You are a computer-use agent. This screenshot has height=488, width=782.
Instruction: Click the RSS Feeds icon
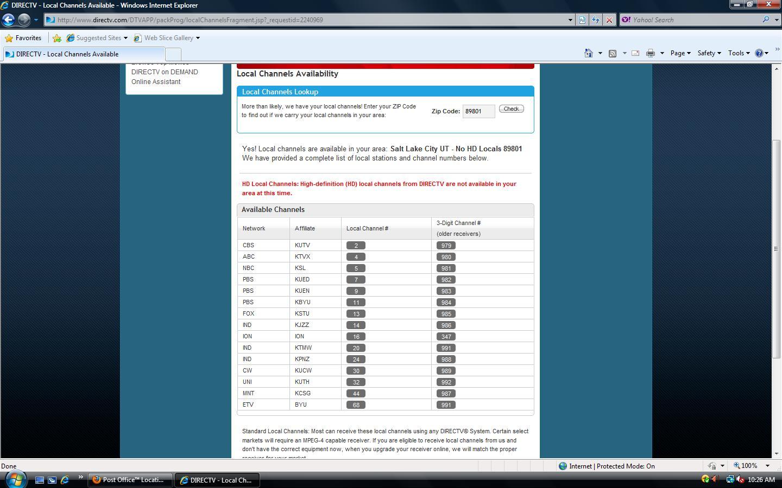click(x=613, y=53)
